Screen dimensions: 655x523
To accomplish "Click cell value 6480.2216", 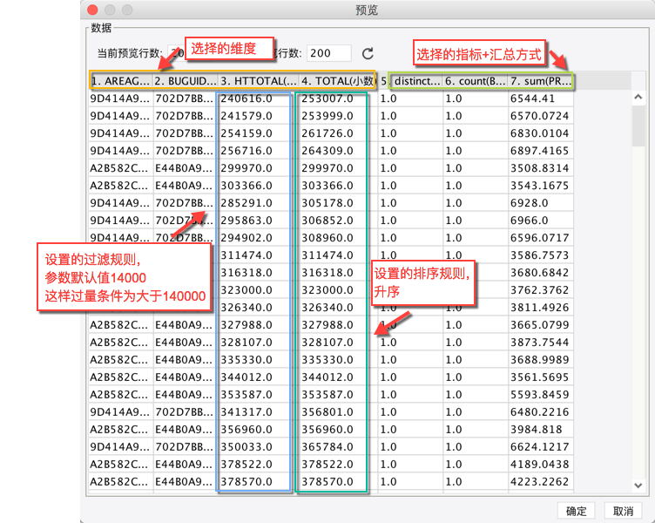I will (x=539, y=411).
